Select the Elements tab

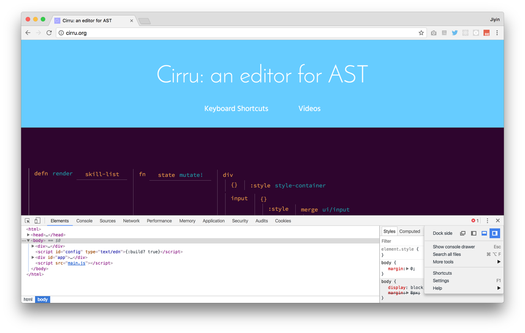point(59,221)
